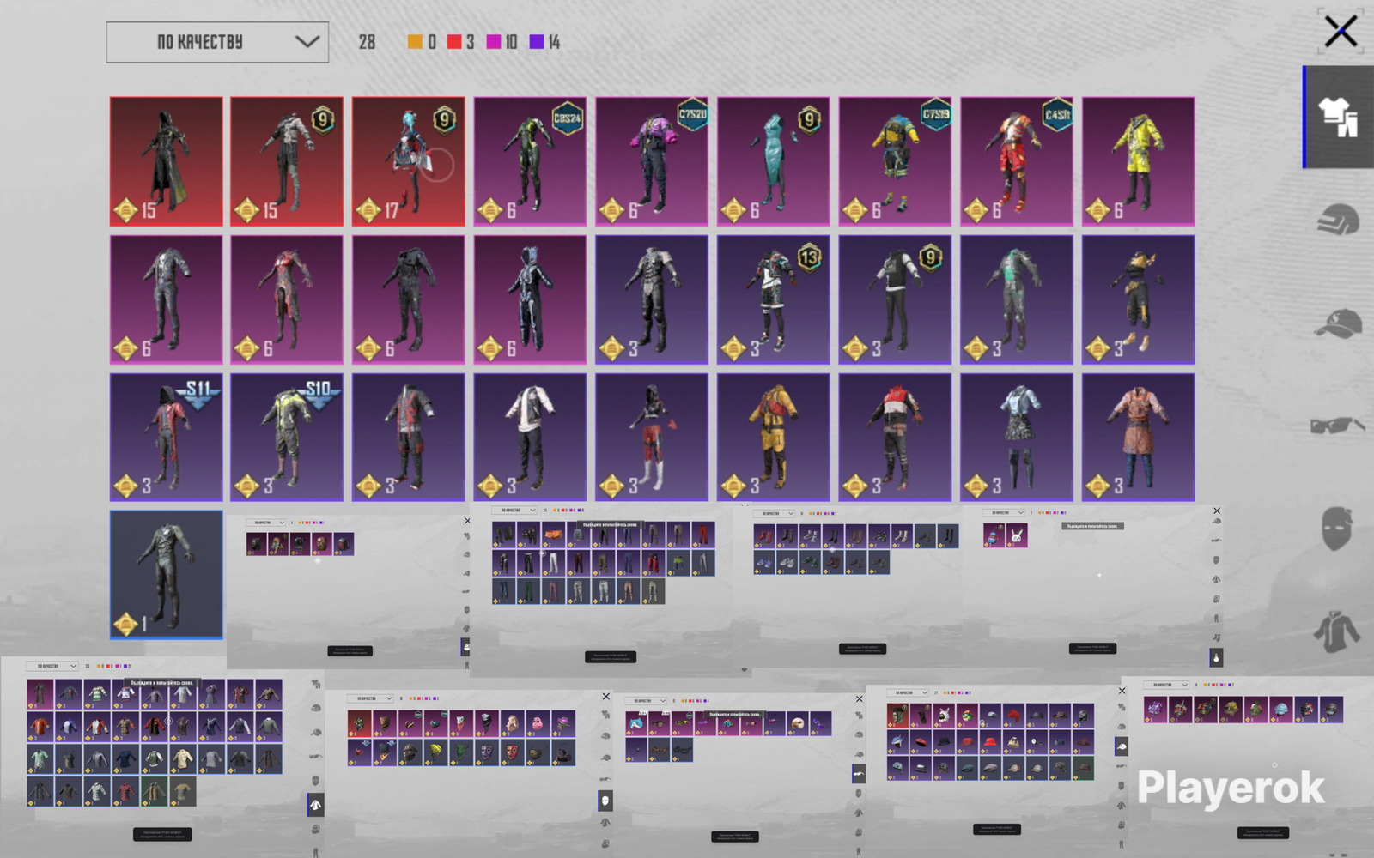Click the orange quality color indicator
1374x858 pixels.
coord(415,42)
